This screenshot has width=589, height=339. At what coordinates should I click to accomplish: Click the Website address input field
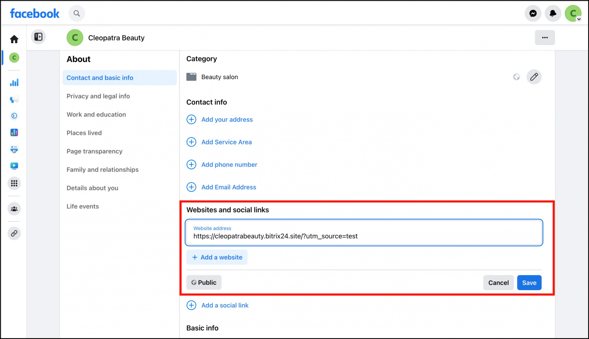364,232
